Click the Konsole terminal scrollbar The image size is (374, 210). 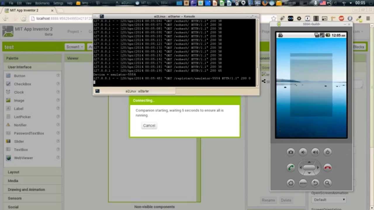257,52
